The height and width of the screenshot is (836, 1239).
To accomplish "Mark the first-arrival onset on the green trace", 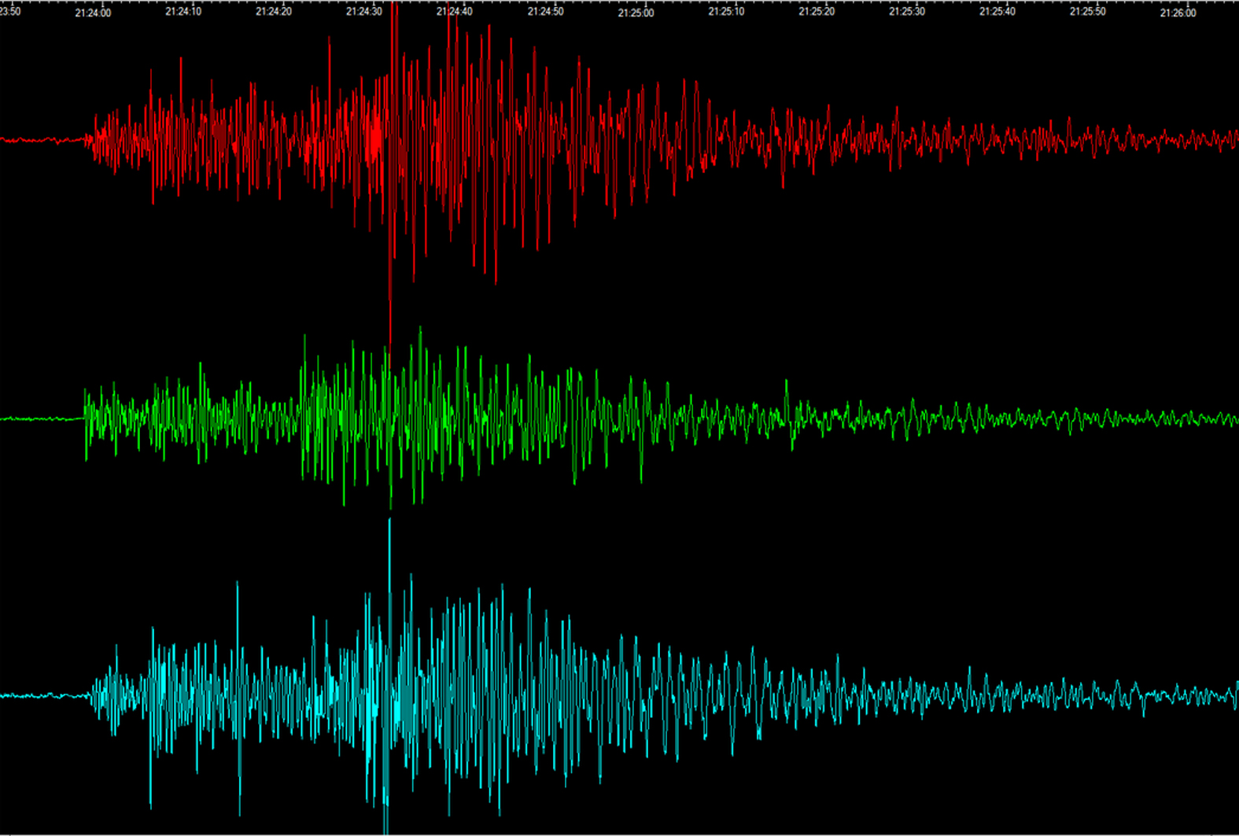I will (x=85, y=417).
